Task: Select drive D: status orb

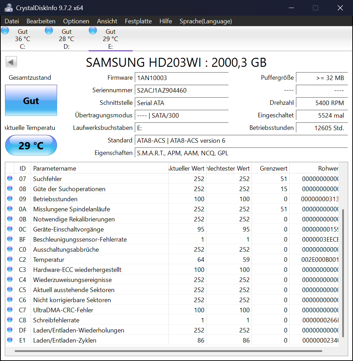Action: click(49, 30)
